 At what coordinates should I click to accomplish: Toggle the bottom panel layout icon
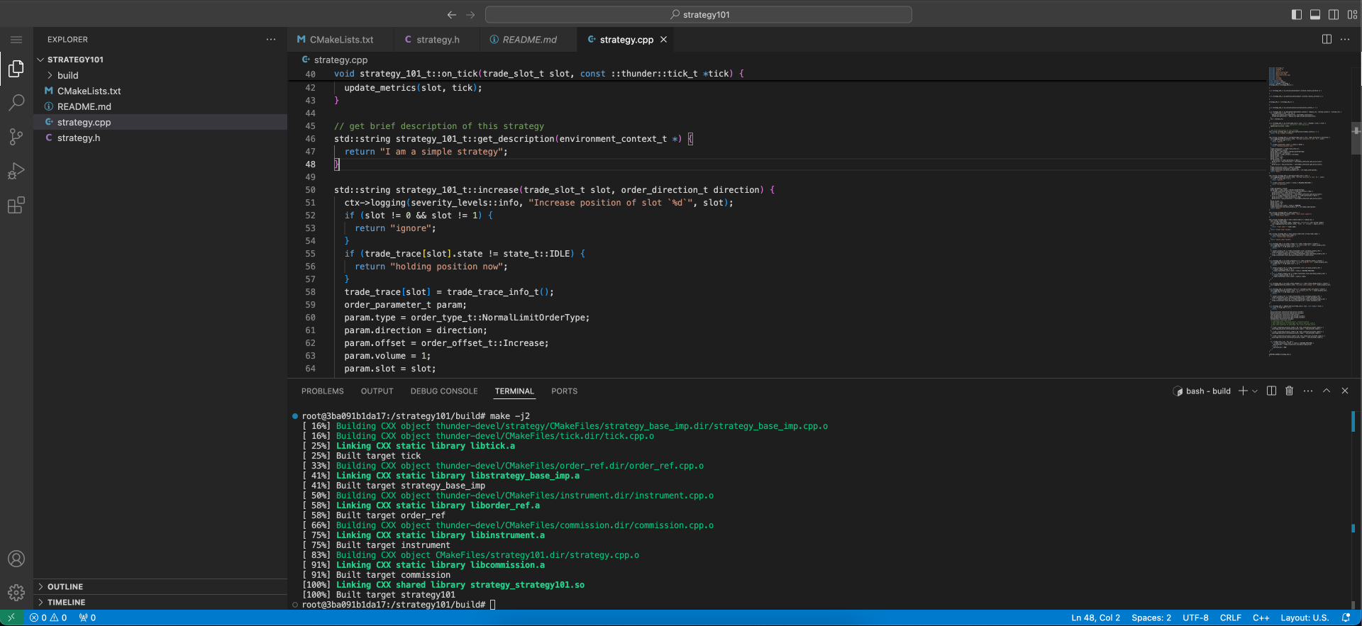tap(1315, 14)
